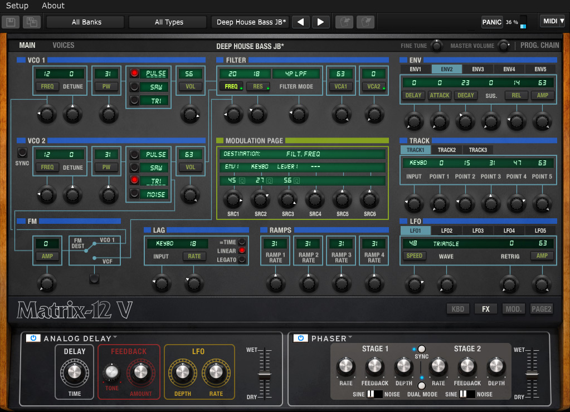570x412 pixels.
Task: Click the Lag Rate knob
Action: pyautogui.click(x=194, y=283)
